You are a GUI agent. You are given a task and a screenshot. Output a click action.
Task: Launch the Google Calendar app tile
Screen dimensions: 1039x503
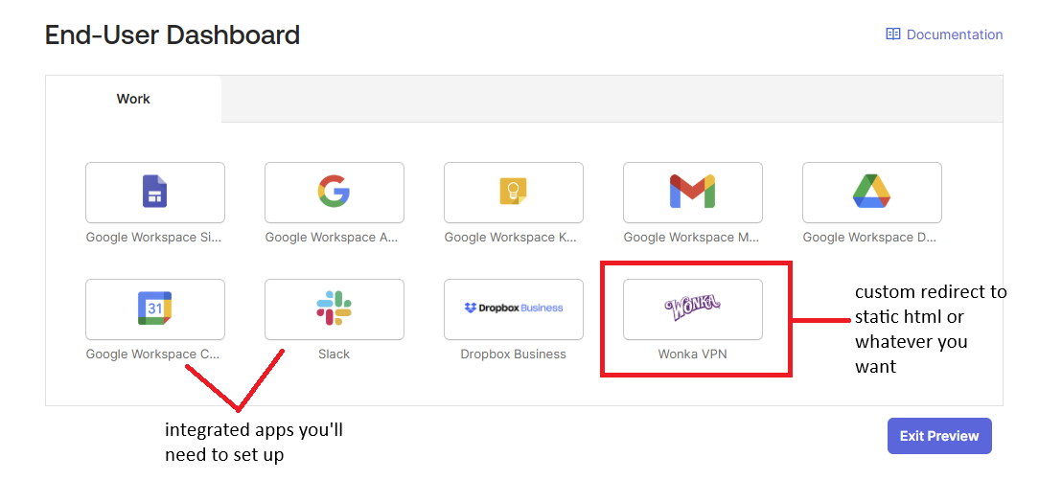pyautogui.click(x=155, y=309)
